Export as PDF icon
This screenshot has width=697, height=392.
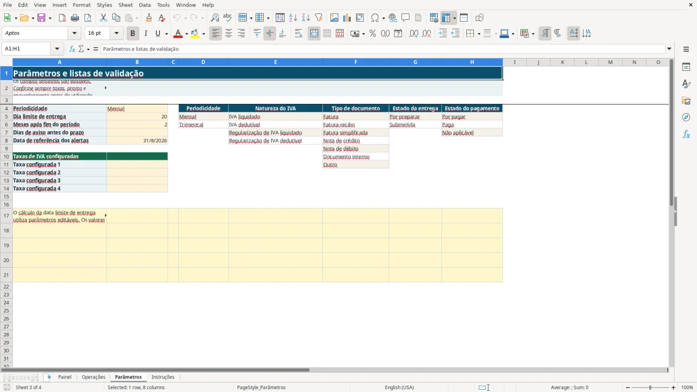62,18
